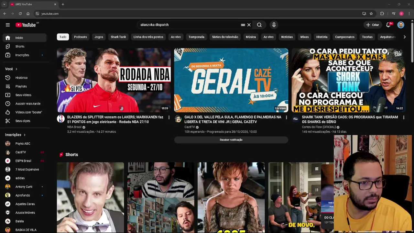Open Seus vídeos in the sidebar
The image size is (414, 233).
(25, 95)
